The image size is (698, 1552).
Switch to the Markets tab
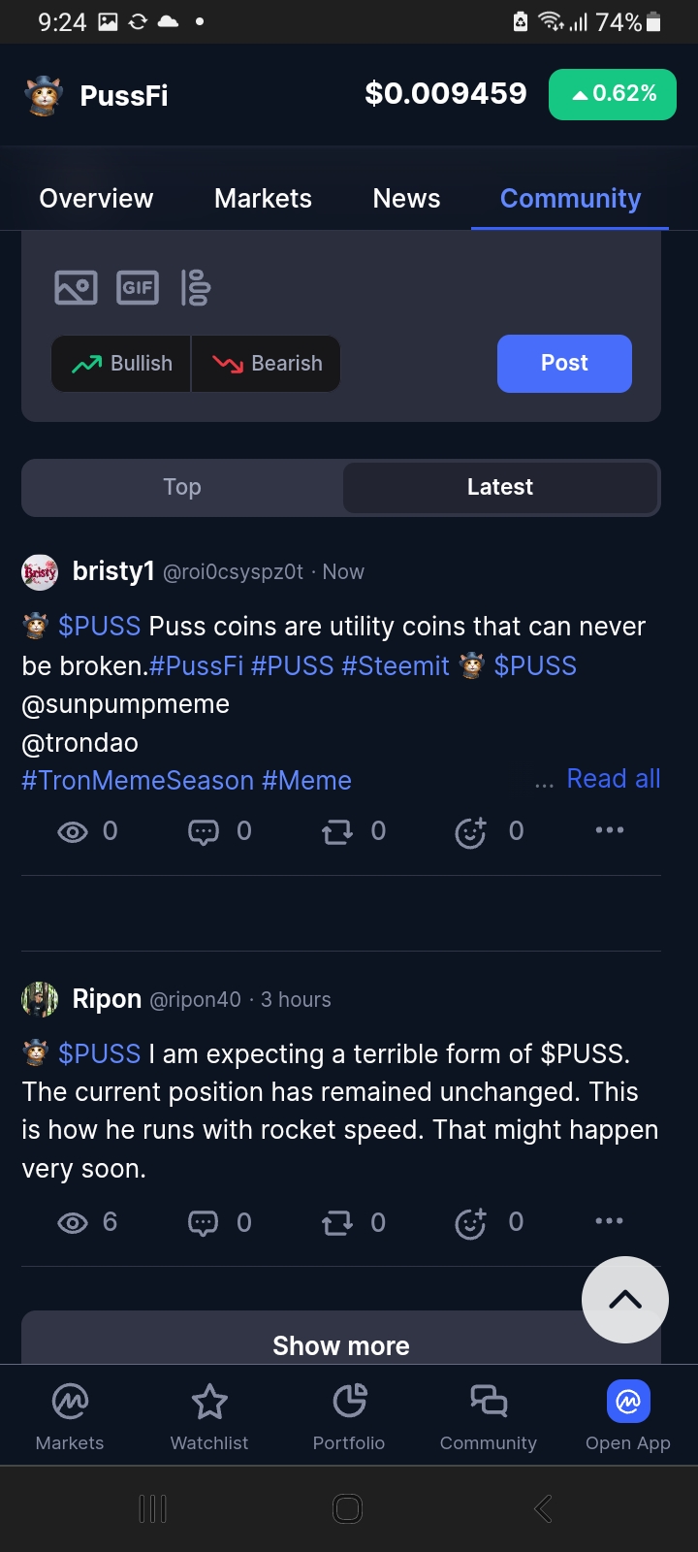click(263, 199)
